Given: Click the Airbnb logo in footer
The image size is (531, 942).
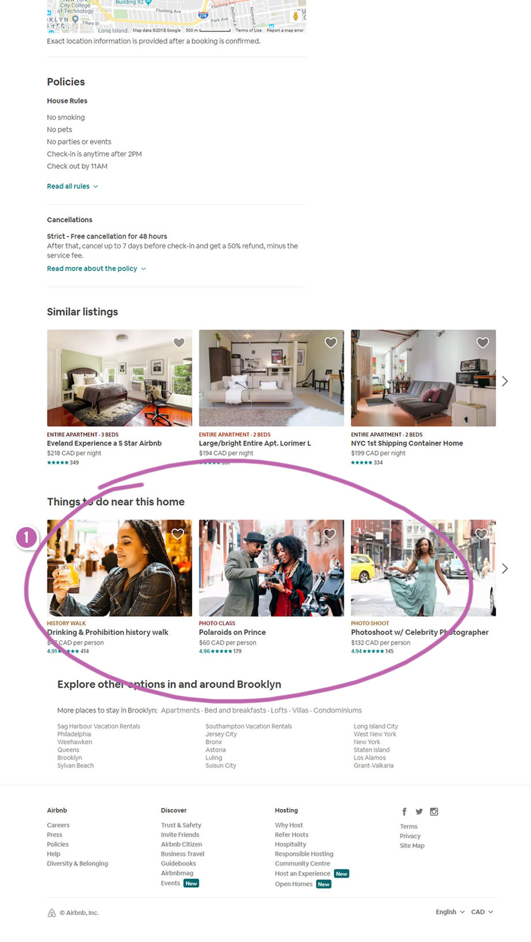Looking at the screenshot, I should (51, 913).
